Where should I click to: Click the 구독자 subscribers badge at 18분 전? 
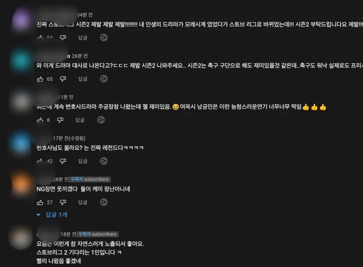(98, 234)
